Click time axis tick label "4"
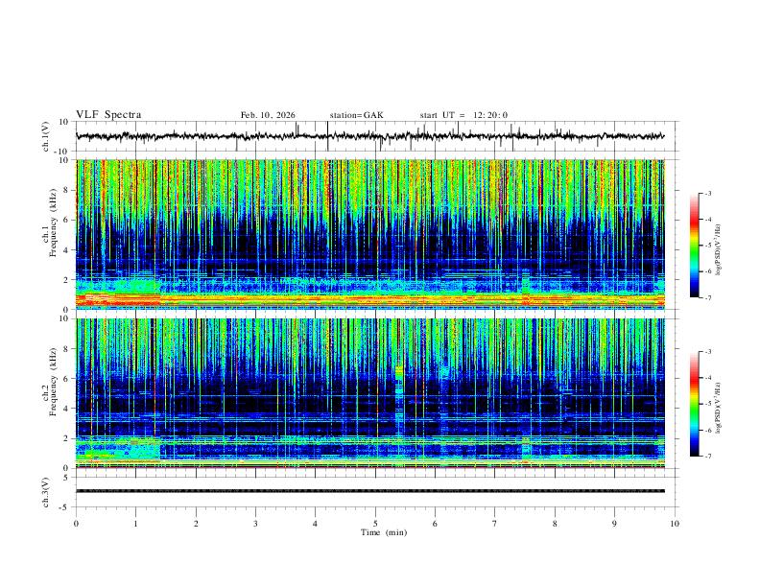 (315, 524)
